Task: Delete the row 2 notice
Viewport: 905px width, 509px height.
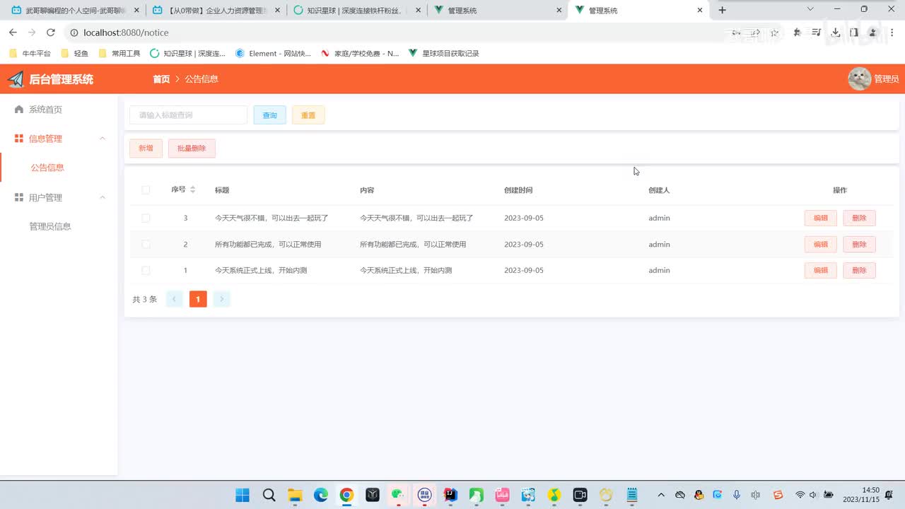Action: tap(859, 244)
